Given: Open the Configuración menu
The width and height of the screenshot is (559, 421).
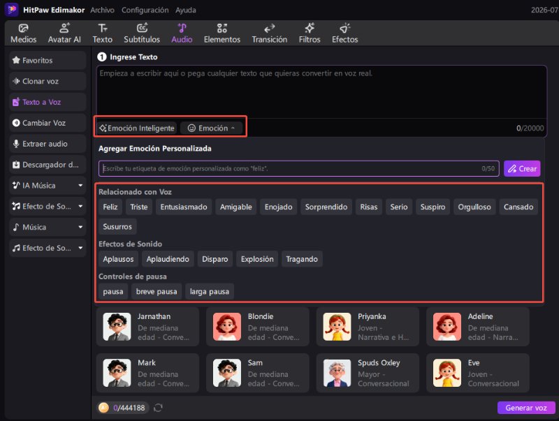Looking at the screenshot, I should point(145,10).
